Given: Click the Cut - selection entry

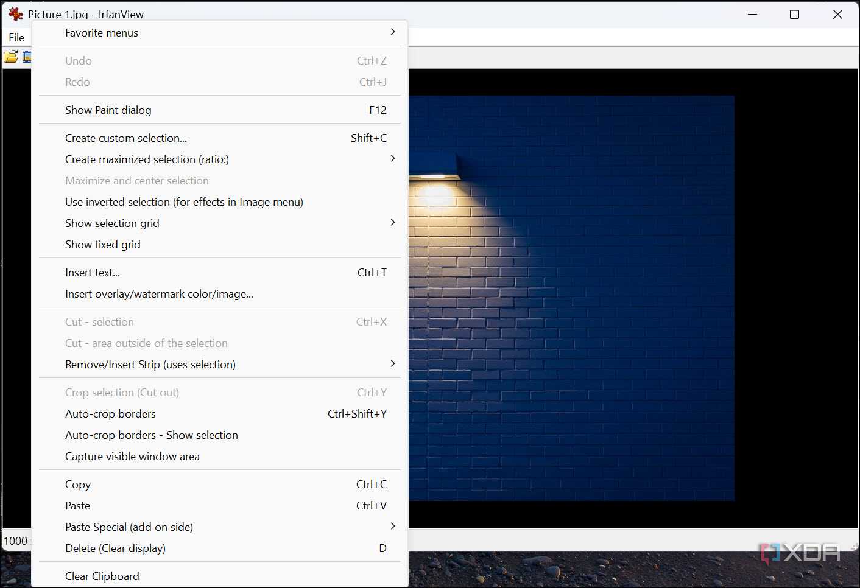Looking at the screenshot, I should [220, 322].
